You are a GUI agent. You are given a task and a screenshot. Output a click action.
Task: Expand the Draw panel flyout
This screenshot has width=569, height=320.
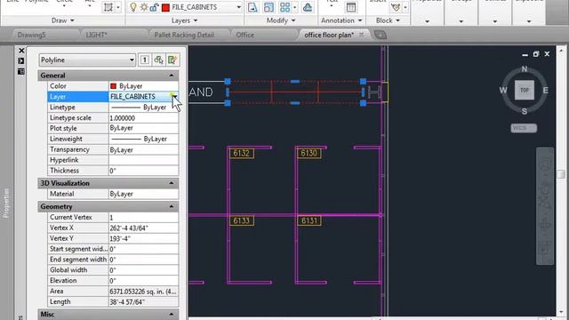(x=63, y=20)
